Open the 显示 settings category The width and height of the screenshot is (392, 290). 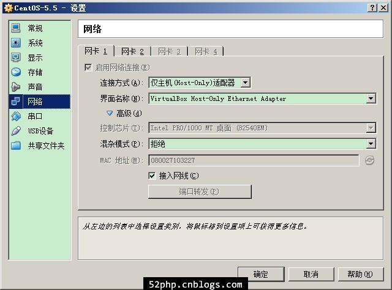(39, 58)
